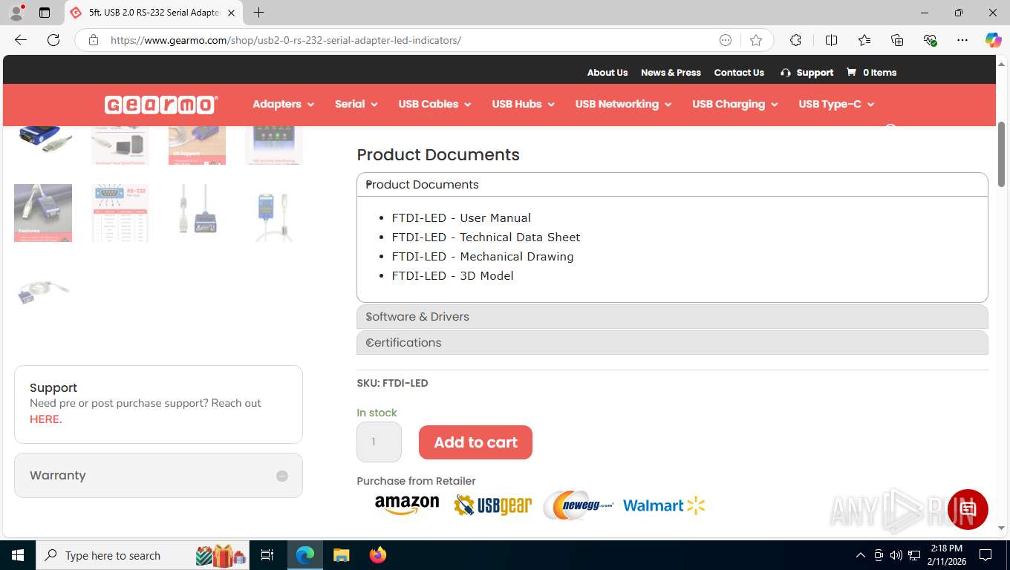Open the feedback smiley icon in the address bar
The height and width of the screenshot is (570, 1010).
[x=726, y=40]
